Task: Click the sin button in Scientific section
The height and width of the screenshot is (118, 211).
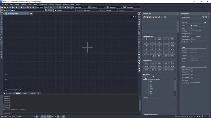Action: (146, 63)
